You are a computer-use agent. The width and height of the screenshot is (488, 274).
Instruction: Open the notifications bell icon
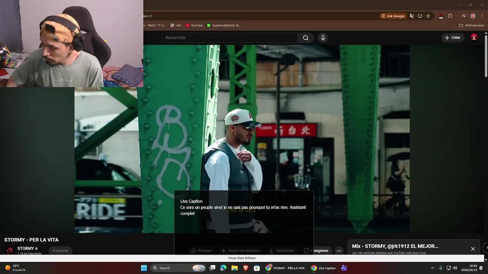tap(481, 268)
